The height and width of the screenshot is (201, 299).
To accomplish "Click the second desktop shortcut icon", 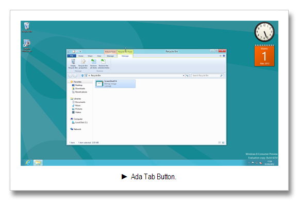I will coord(27,45).
